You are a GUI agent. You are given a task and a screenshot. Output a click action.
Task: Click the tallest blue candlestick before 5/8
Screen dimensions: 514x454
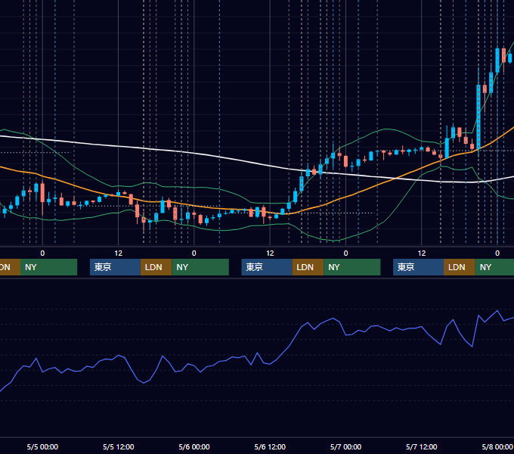(x=478, y=117)
